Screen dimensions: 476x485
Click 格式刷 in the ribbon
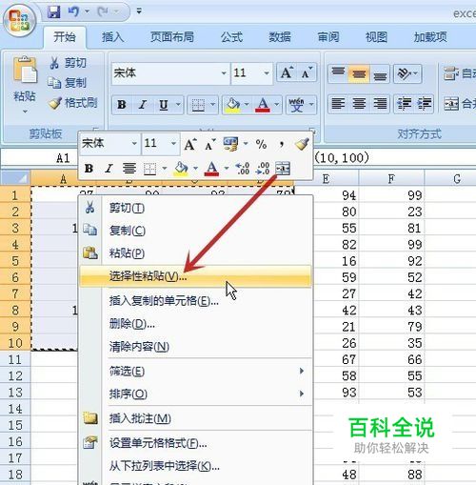pyautogui.click(x=73, y=103)
